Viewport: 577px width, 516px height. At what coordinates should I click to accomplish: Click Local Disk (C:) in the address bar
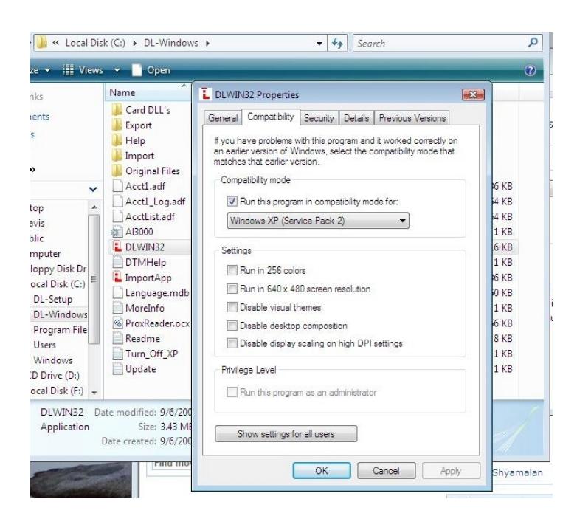tap(95, 43)
